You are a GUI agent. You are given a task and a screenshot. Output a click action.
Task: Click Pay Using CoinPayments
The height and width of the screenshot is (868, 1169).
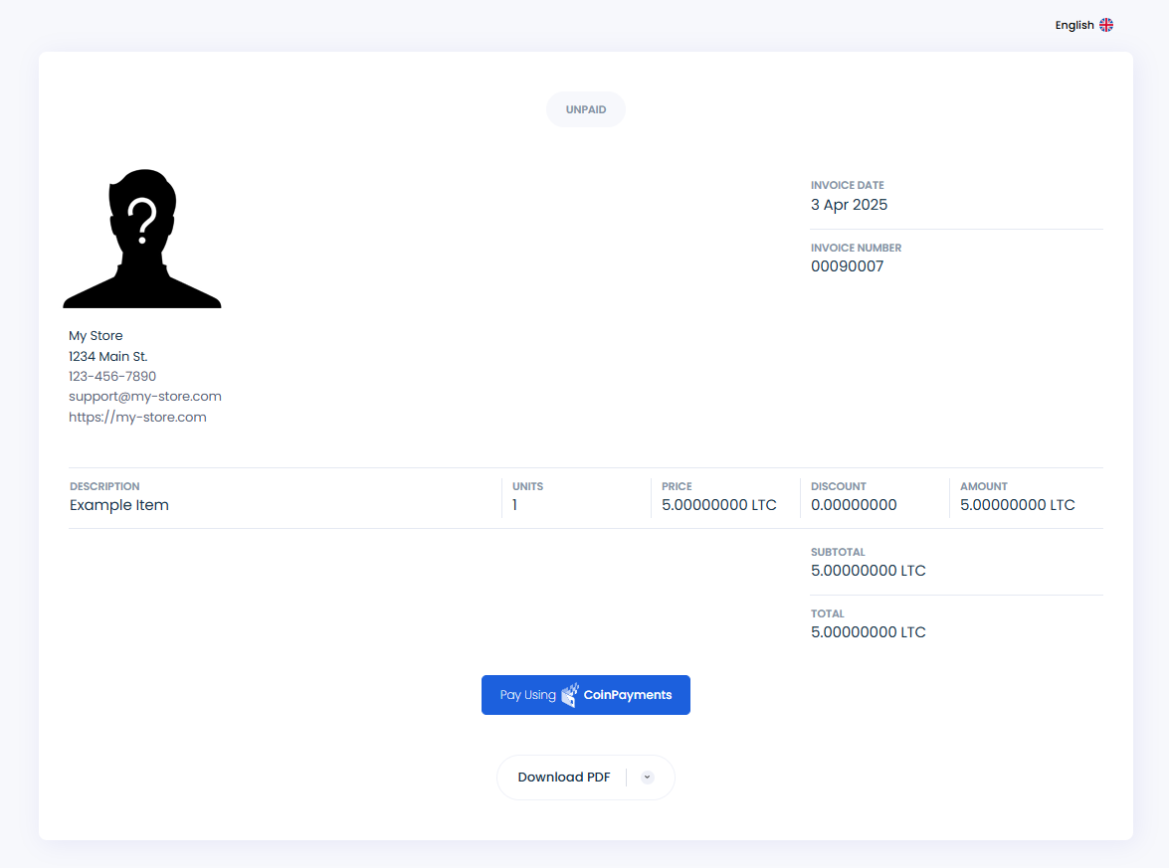[585, 695]
